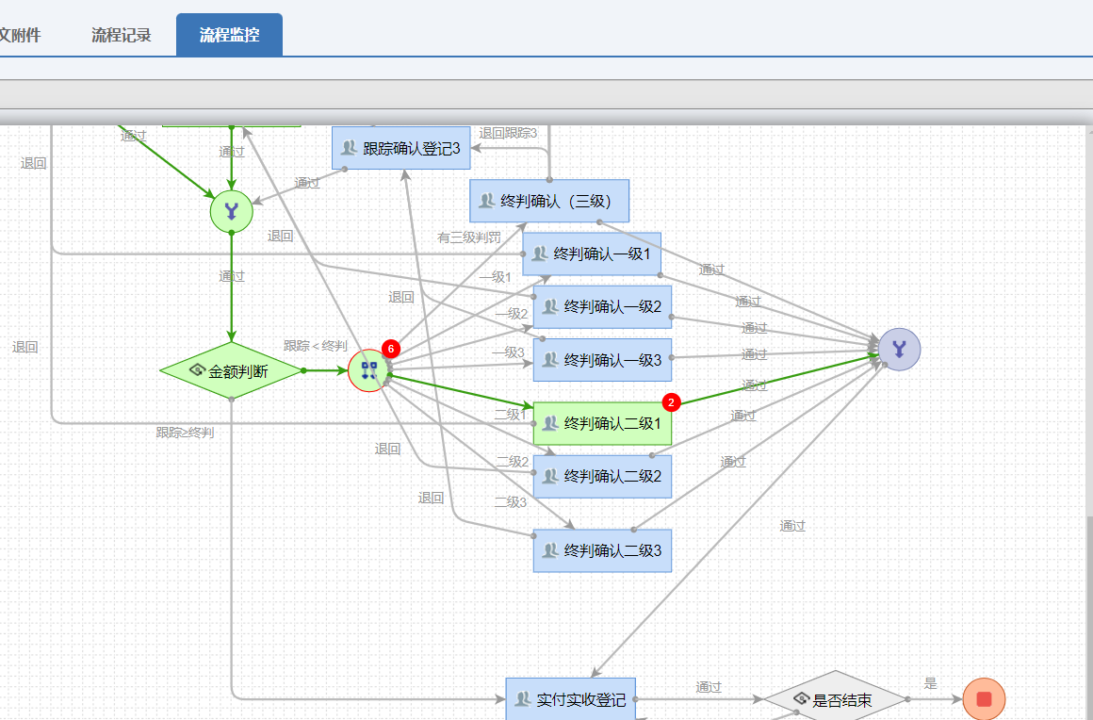Click the red badge showing 2
The image size is (1093, 720).
671,402
